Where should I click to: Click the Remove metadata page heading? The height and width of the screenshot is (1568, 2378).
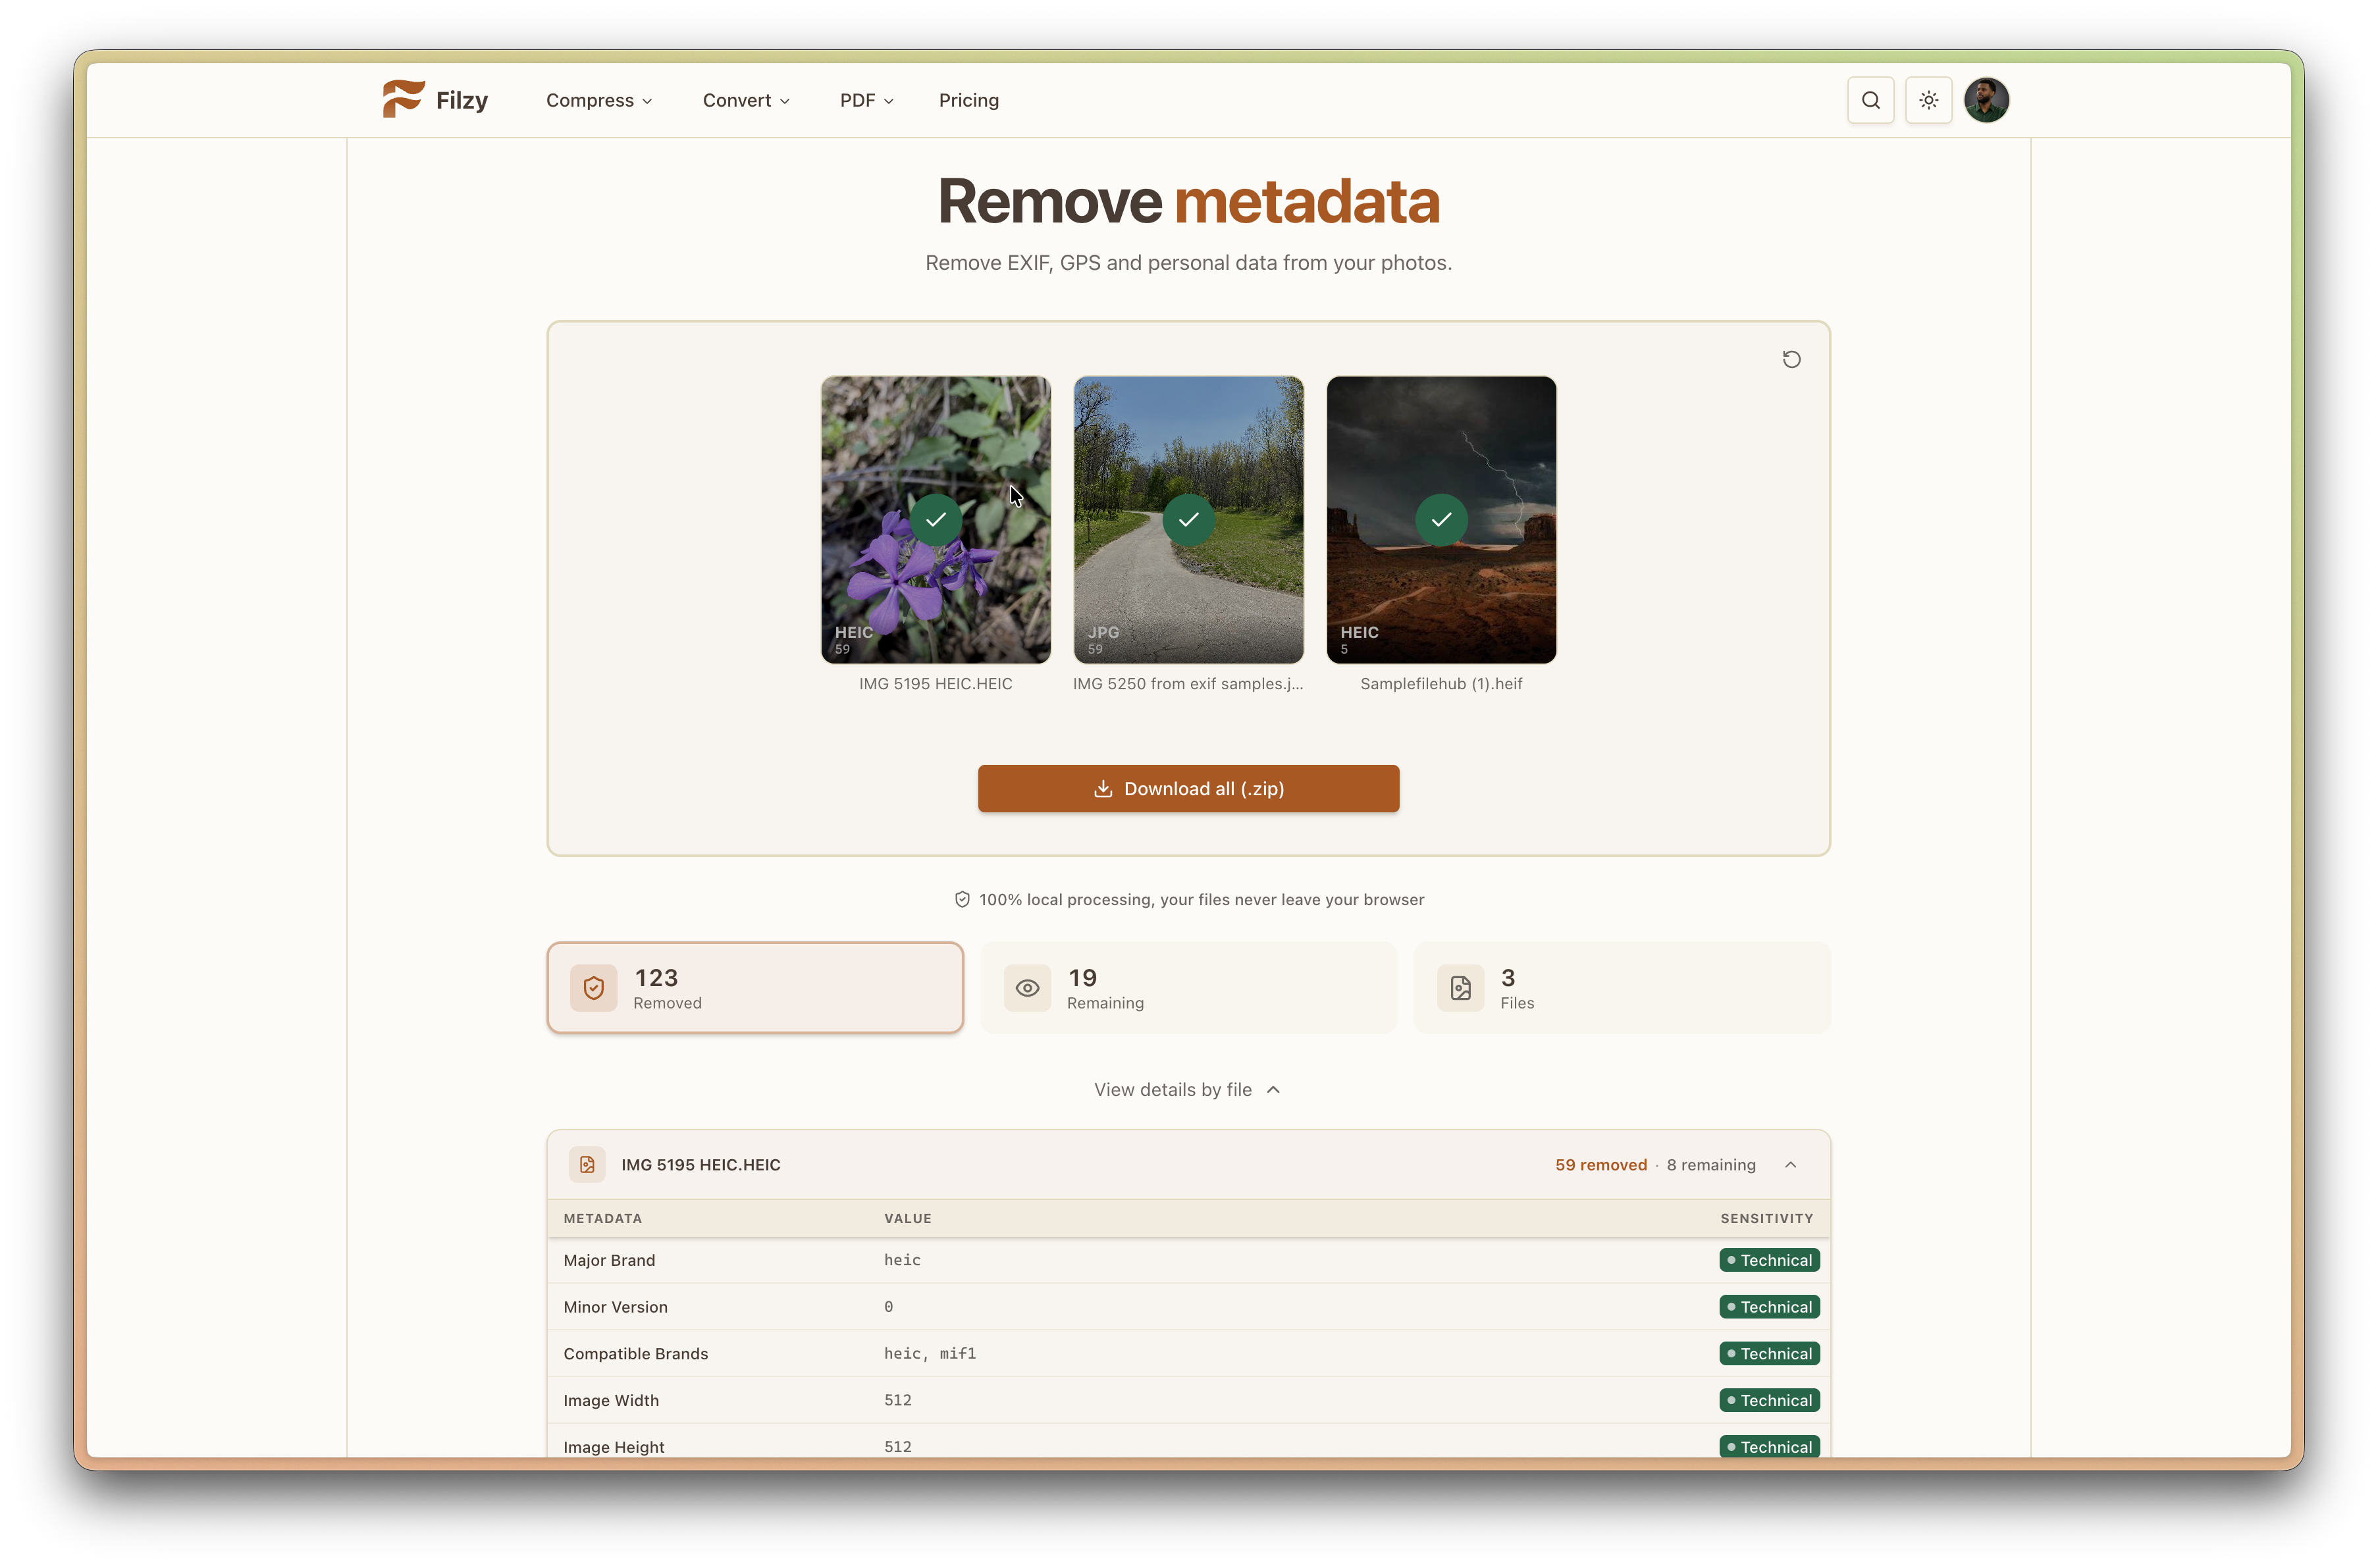click(1188, 201)
